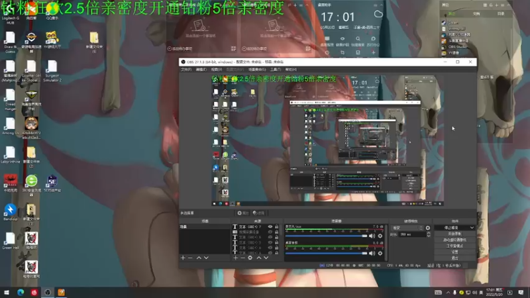The image size is (530, 298).
Task: Open 桌面音频 audio settings gear
Action: coord(380,253)
